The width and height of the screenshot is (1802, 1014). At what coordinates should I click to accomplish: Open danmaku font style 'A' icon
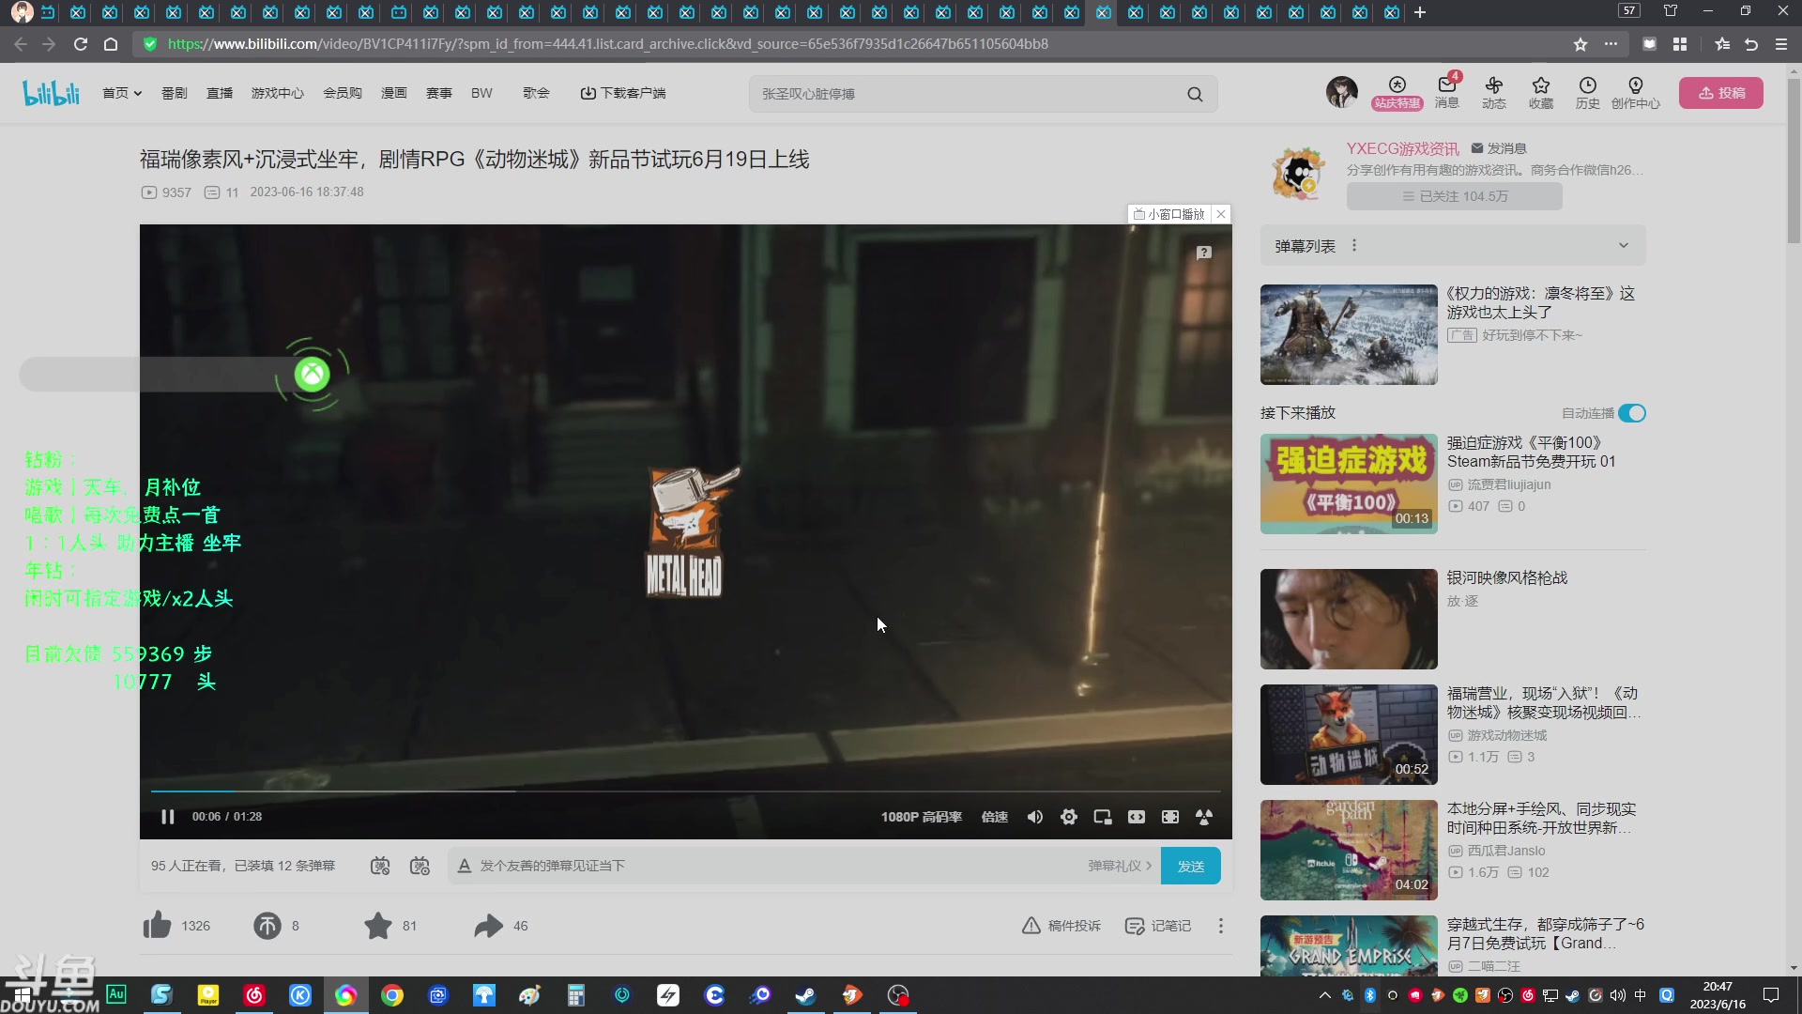point(464,866)
